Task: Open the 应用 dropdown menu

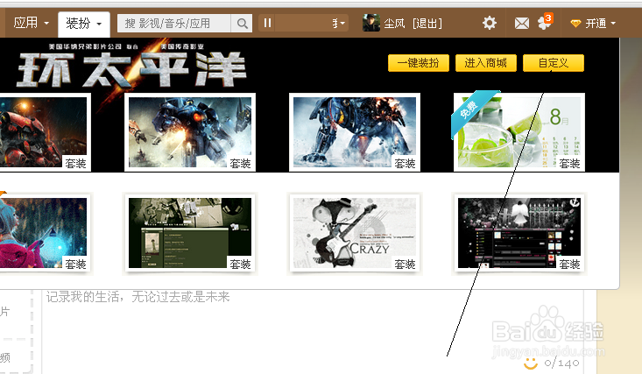Action: click(x=32, y=24)
